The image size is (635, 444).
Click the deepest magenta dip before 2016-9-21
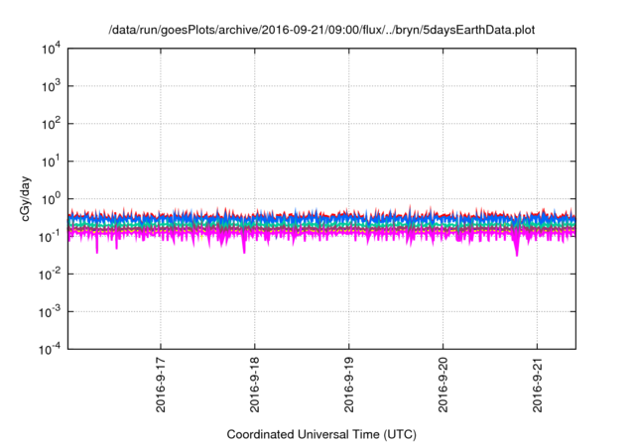click(x=516, y=253)
